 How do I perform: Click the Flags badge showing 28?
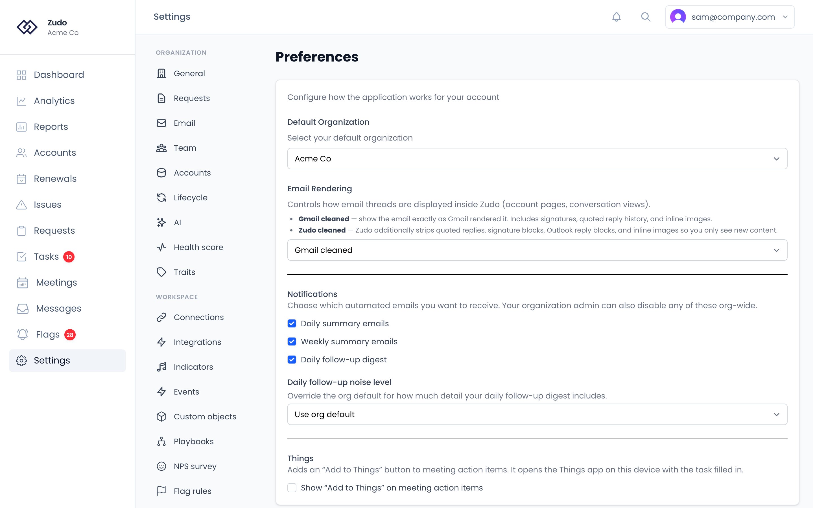(70, 335)
